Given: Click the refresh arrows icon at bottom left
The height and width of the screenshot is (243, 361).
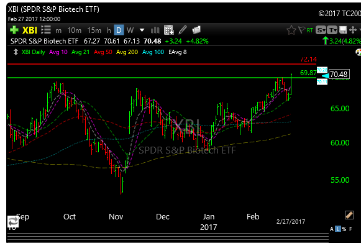Looking at the screenshot, I should tap(13, 222).
